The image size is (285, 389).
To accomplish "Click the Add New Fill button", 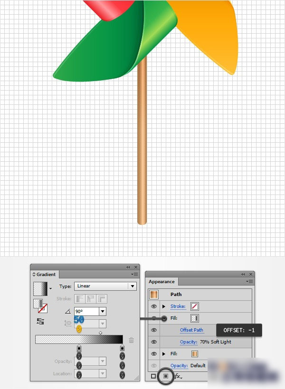I will [165, 376].
